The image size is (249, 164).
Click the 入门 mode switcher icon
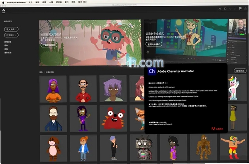tap(225, 9)
